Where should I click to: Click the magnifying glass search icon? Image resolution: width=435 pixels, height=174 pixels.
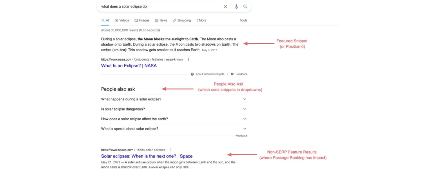click(x=245, y=6)
